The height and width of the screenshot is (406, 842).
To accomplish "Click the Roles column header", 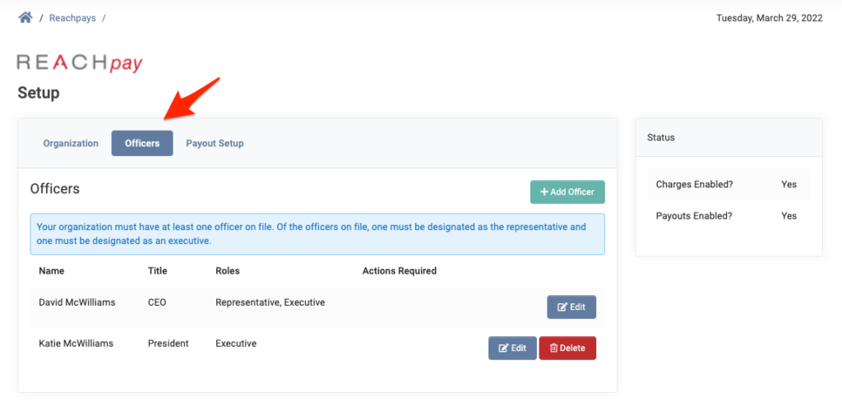I will (x=227, y=270).
